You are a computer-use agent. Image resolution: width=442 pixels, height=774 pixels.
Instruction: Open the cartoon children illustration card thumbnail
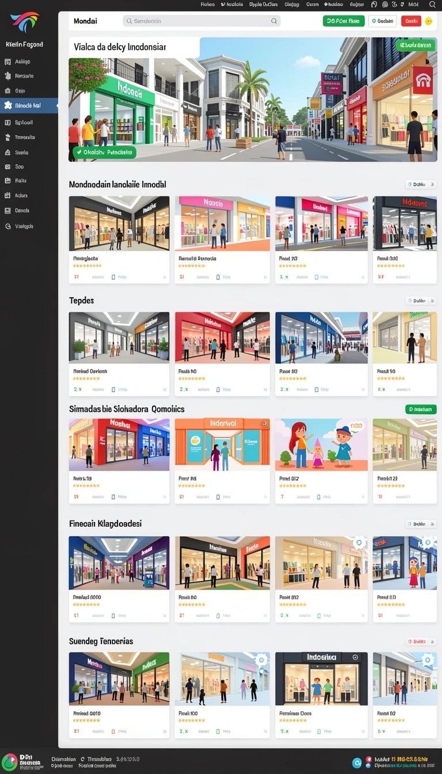click(x=321, y=445)
